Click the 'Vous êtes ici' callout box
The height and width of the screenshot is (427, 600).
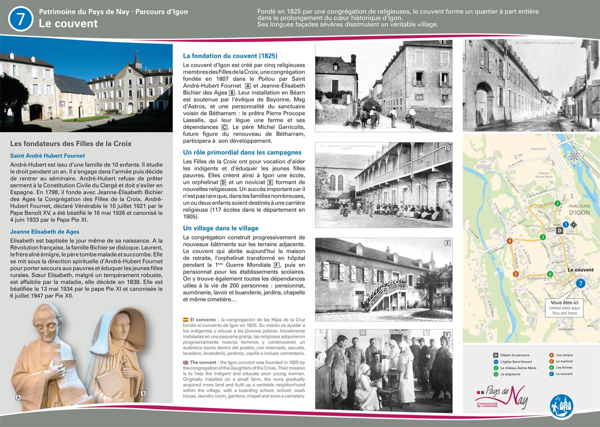(564, 307)
